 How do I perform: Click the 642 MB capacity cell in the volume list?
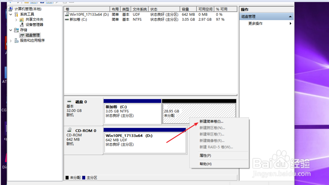(188, 14)
